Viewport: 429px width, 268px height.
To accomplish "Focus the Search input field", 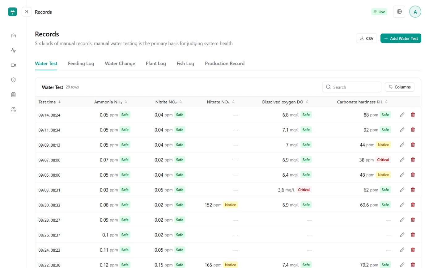I will tap(352, 87).
